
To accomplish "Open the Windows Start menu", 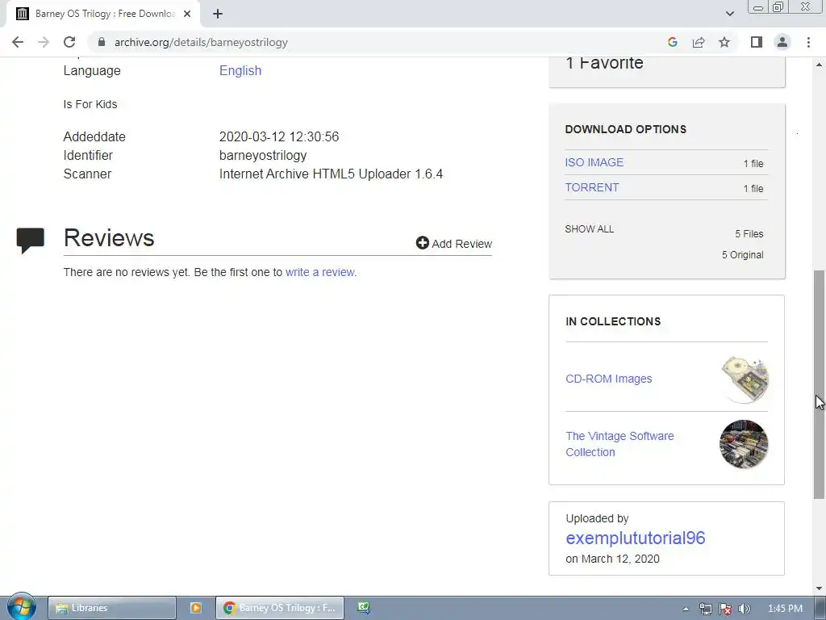I will click(22, 607).
